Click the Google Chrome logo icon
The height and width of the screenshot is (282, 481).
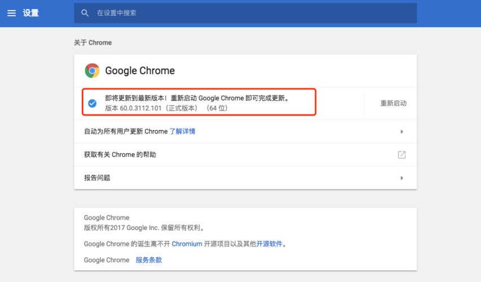[92, 70]
